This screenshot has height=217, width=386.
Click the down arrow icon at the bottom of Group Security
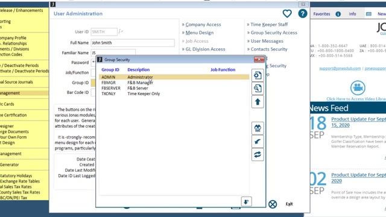tap(246, 201)
